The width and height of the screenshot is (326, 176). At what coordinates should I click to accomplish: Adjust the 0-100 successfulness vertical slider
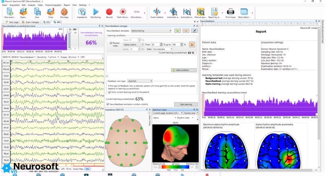coord(69,40)
